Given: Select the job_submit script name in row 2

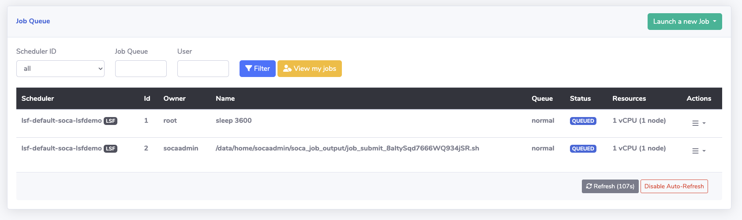Looking at the screenshot, I should (347, 148).
